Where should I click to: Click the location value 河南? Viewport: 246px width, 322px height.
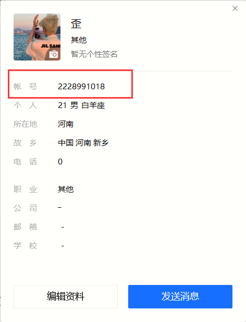(66, 124)
